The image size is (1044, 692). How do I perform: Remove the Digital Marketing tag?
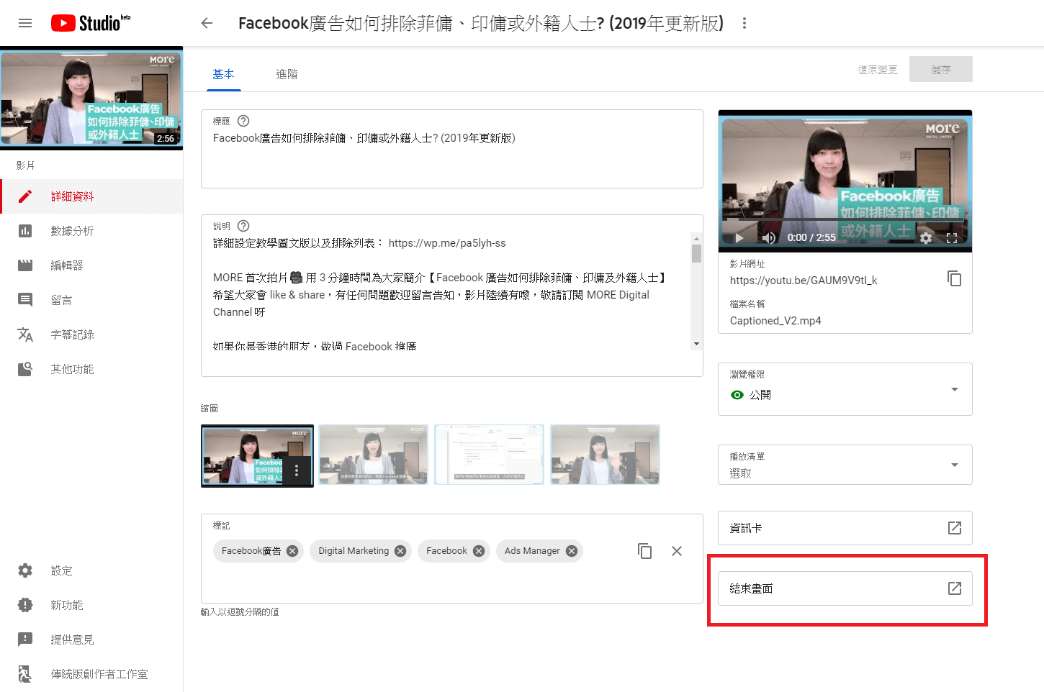(400, 551)
